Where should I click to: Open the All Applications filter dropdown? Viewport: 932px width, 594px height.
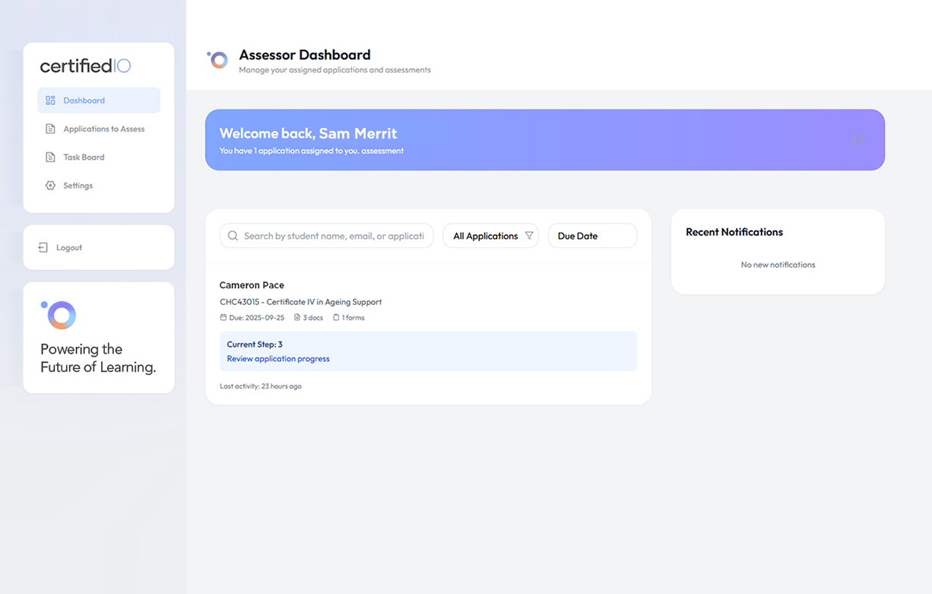pyautogui.click(x=490, y=236)
